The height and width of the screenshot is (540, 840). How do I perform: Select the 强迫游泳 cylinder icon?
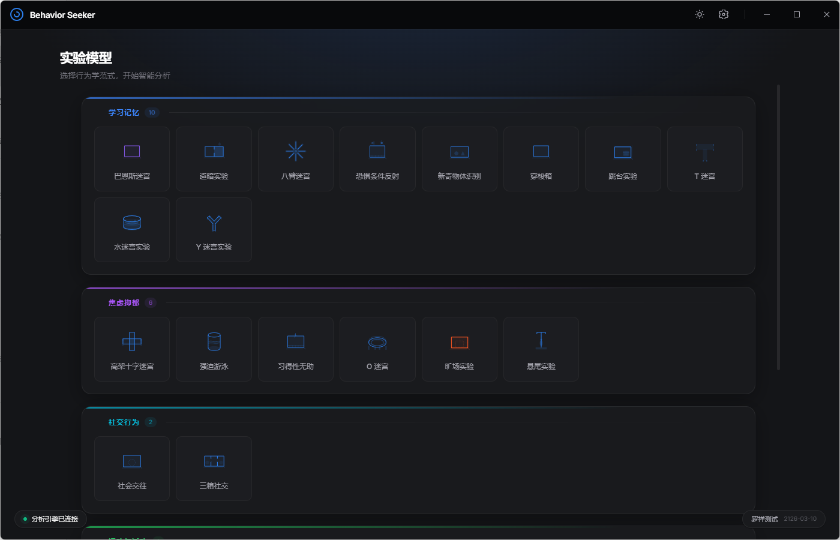pos(214,341)
